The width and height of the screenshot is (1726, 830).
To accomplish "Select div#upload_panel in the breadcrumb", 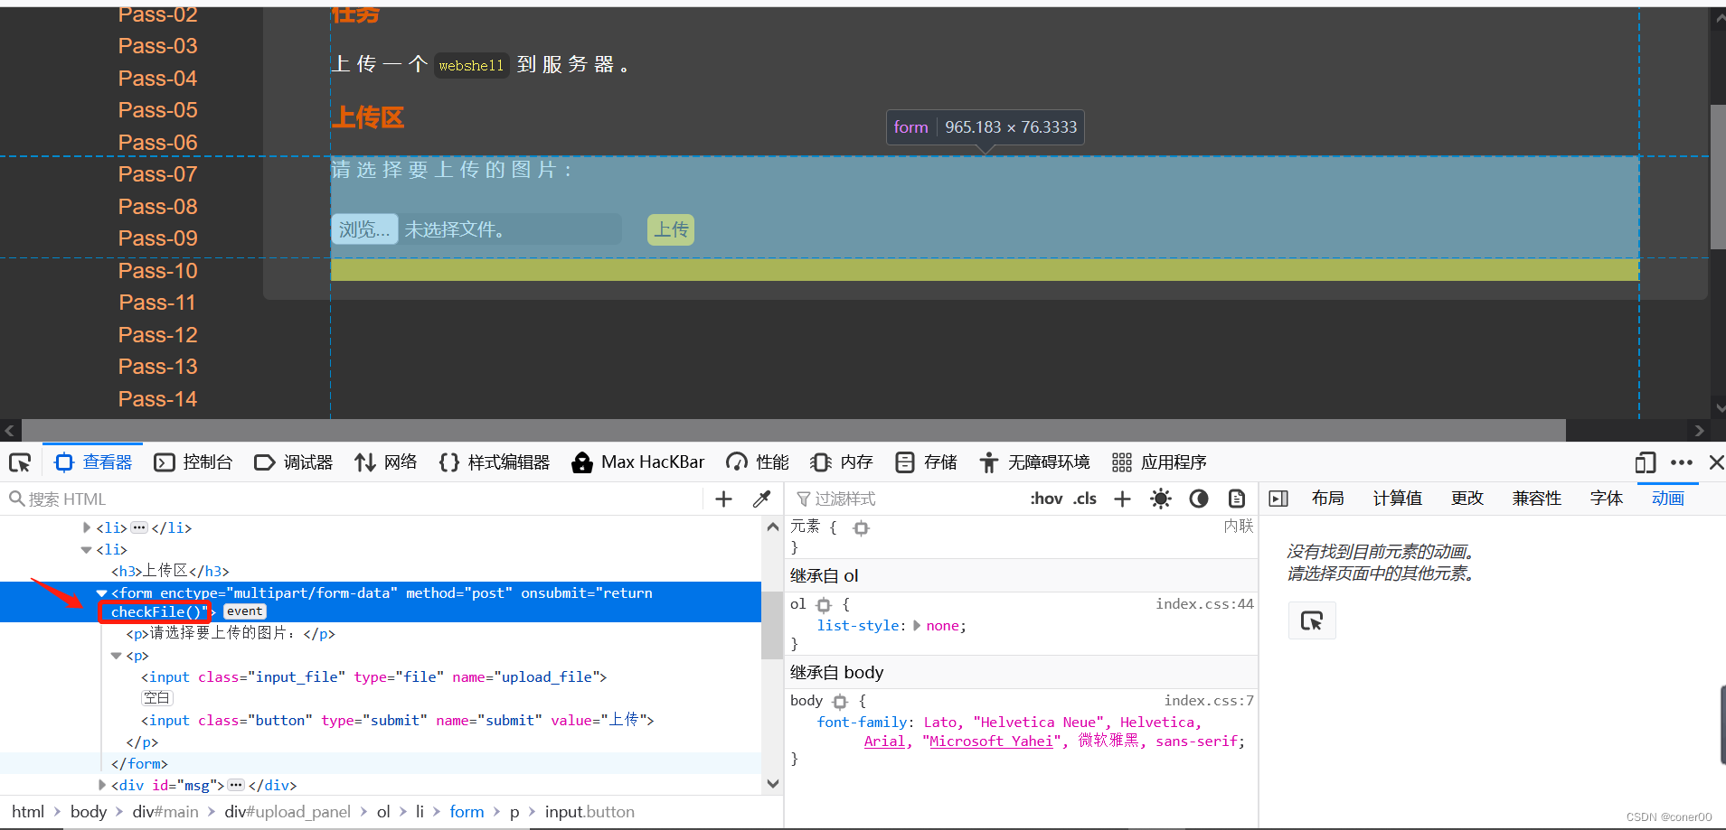I will (x=288, y=812).
